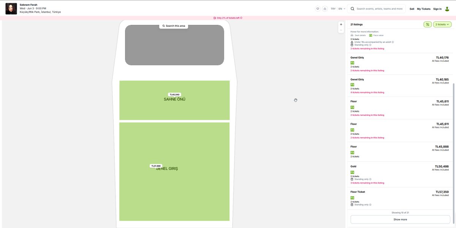Add event to favorites with heart icon

[318, 9]
